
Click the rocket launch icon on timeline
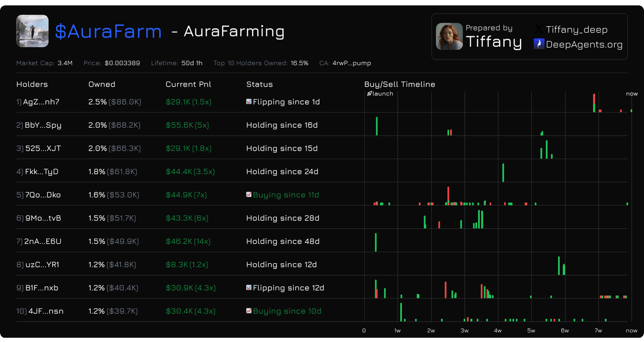click(369, 94)
